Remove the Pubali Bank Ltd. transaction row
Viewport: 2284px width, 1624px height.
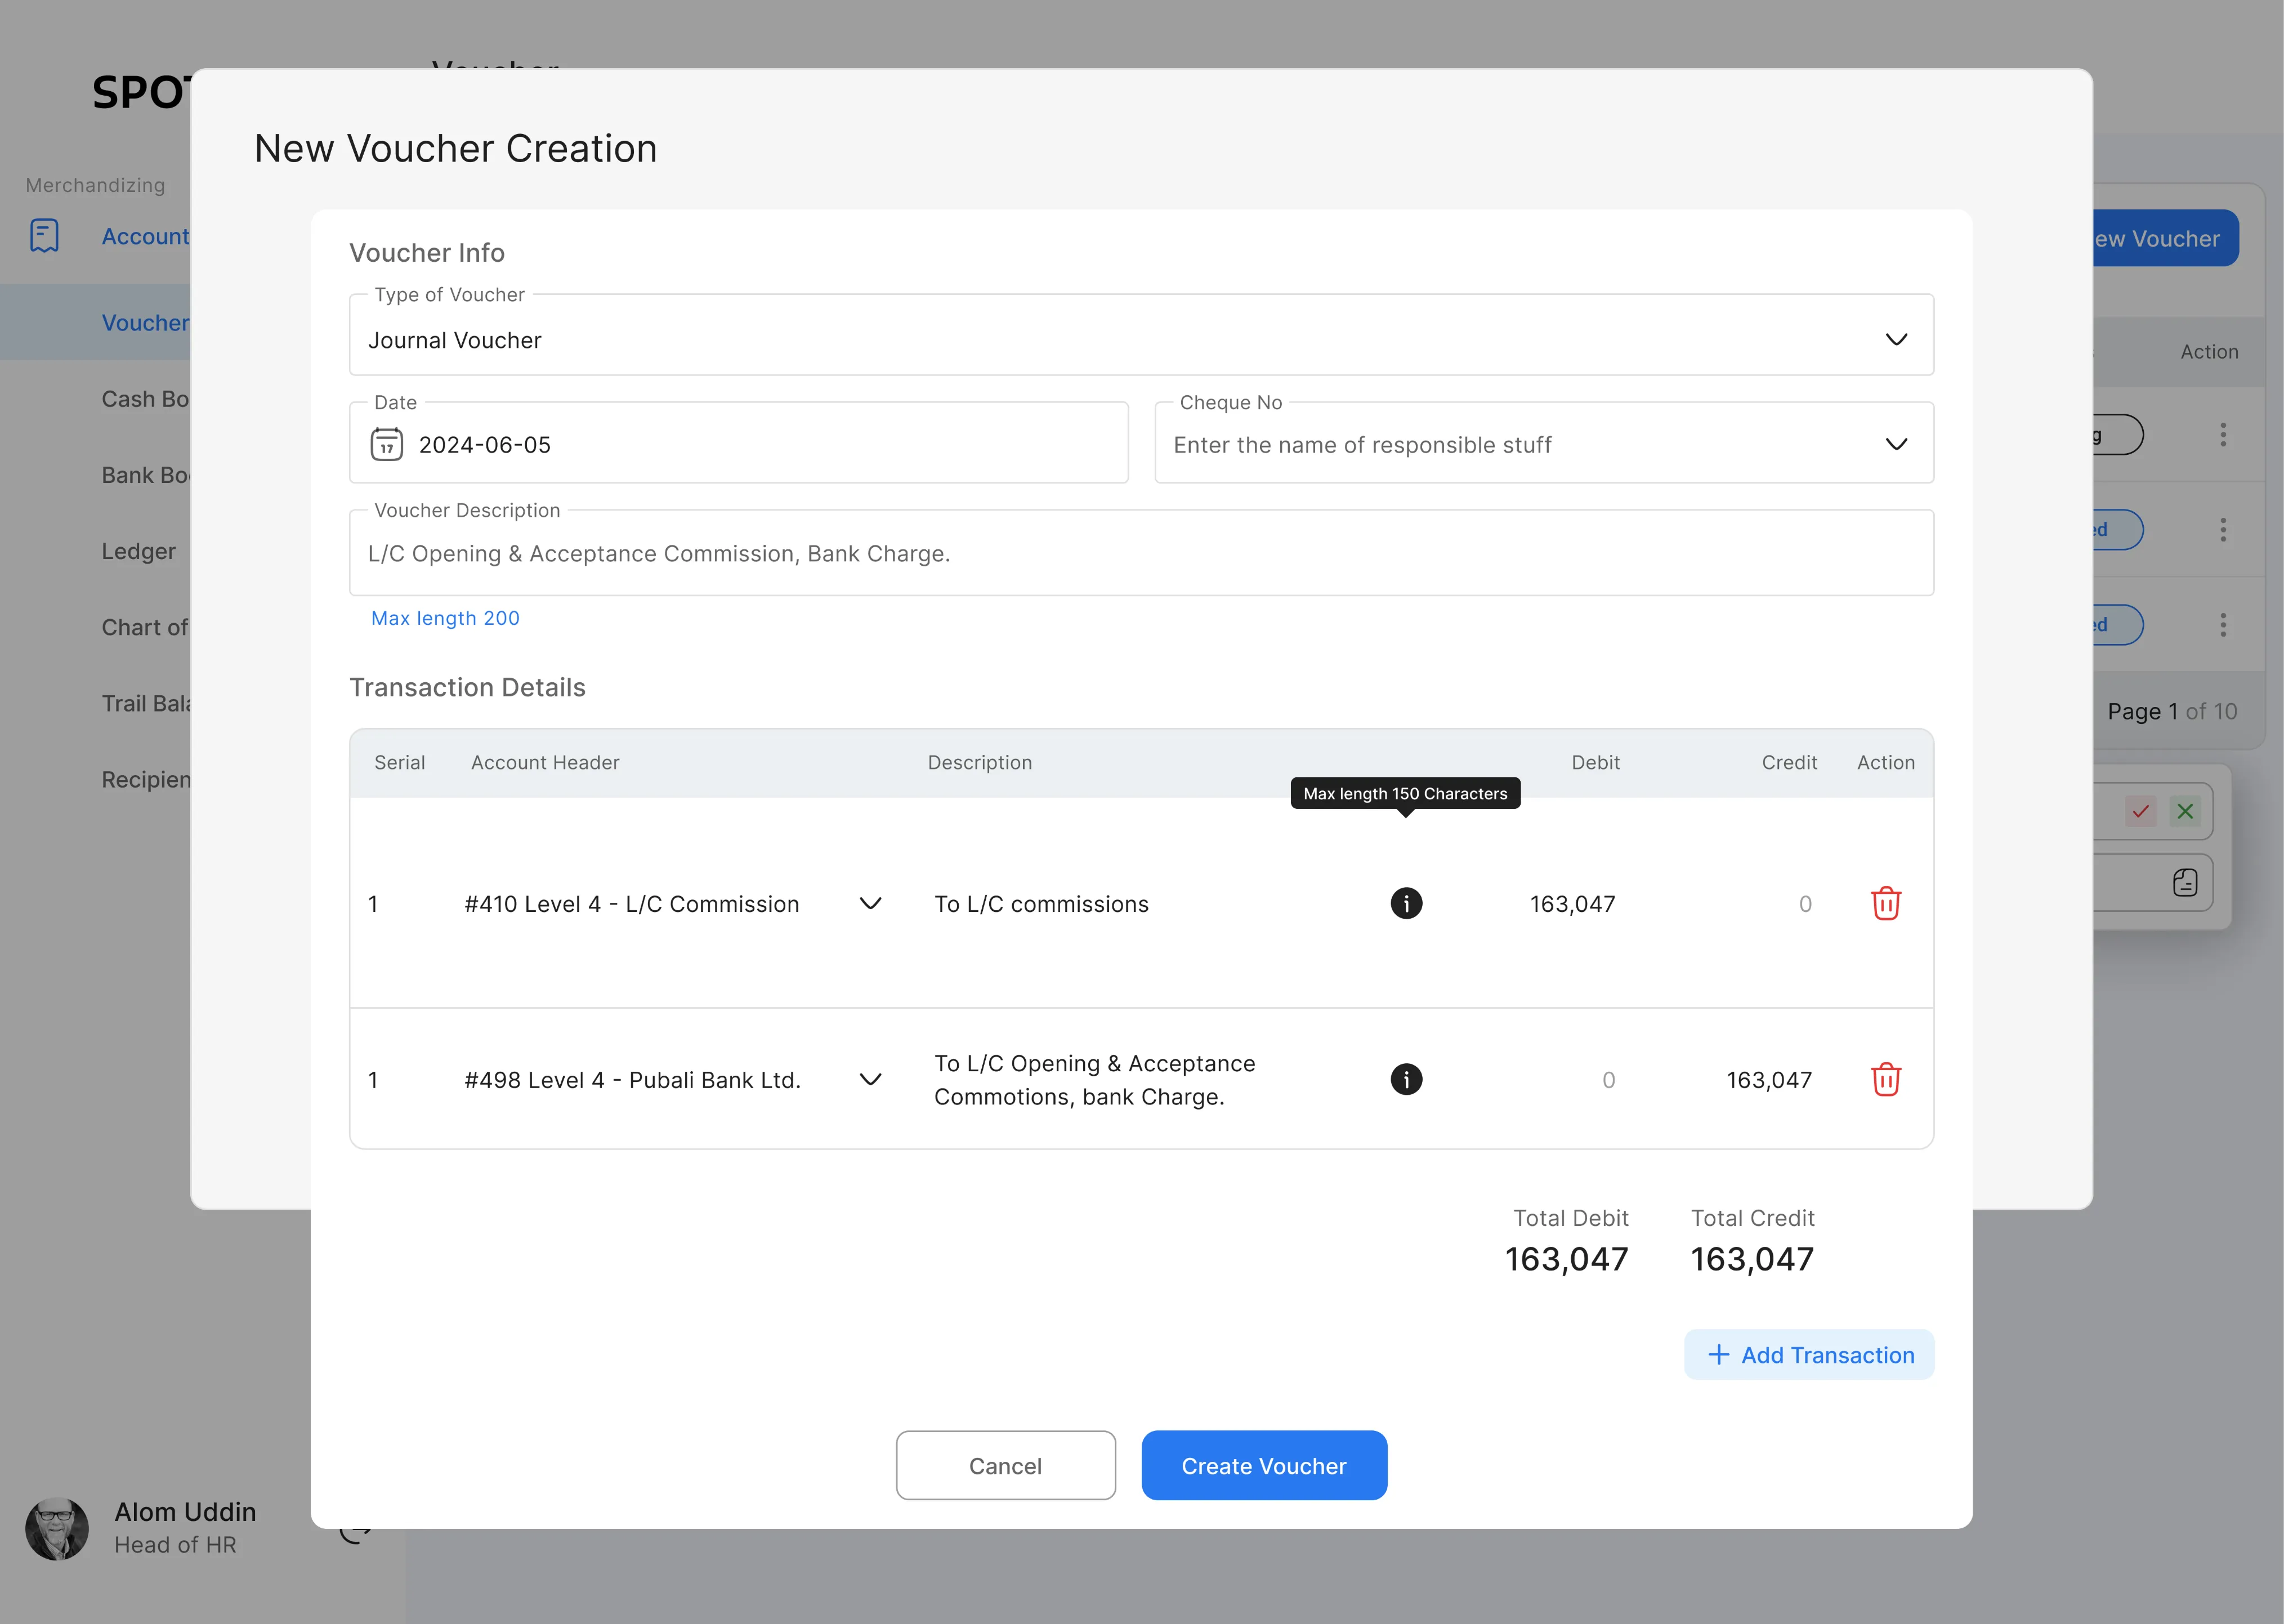click(1886, 1079)
